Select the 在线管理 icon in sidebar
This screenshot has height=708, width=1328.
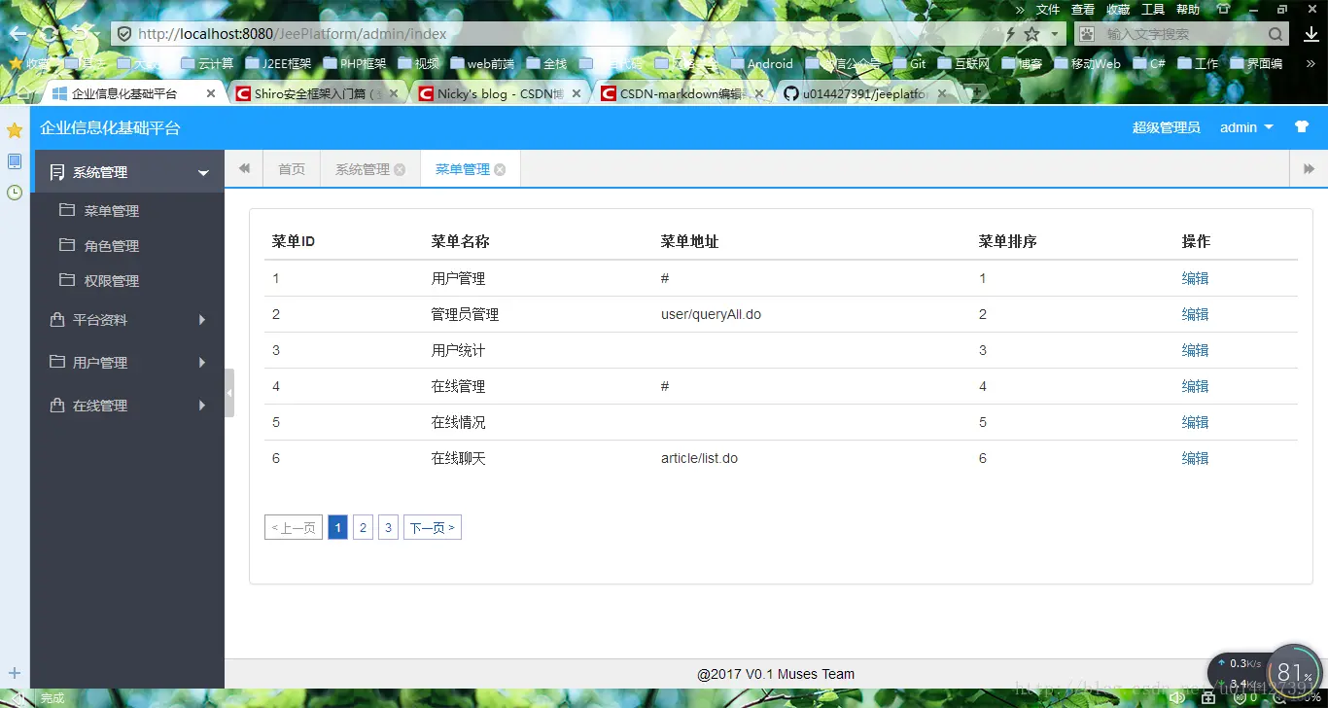[55, 405]
